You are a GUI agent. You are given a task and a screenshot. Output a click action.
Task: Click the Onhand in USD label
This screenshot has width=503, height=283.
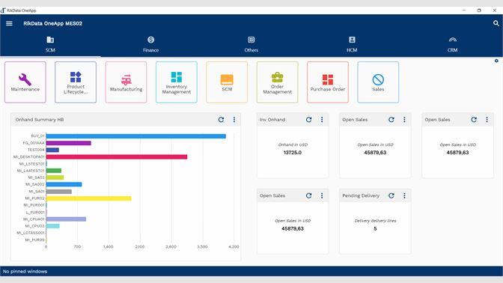(x=293, y=144)
